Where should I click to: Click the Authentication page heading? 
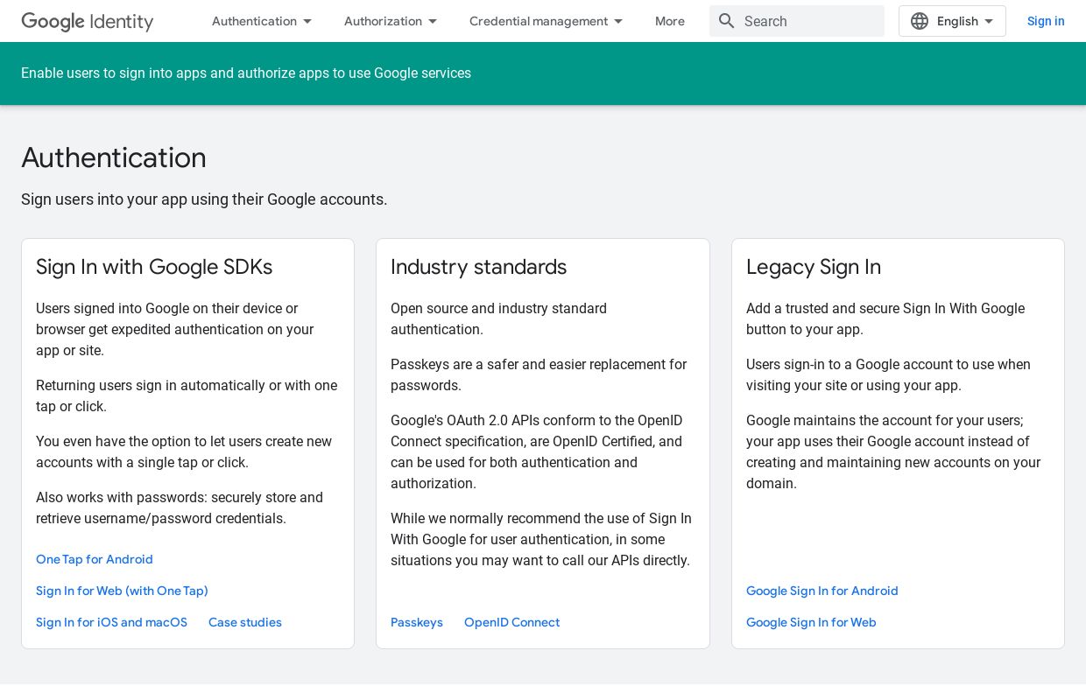pyautogui.click(x=114, y=157)
